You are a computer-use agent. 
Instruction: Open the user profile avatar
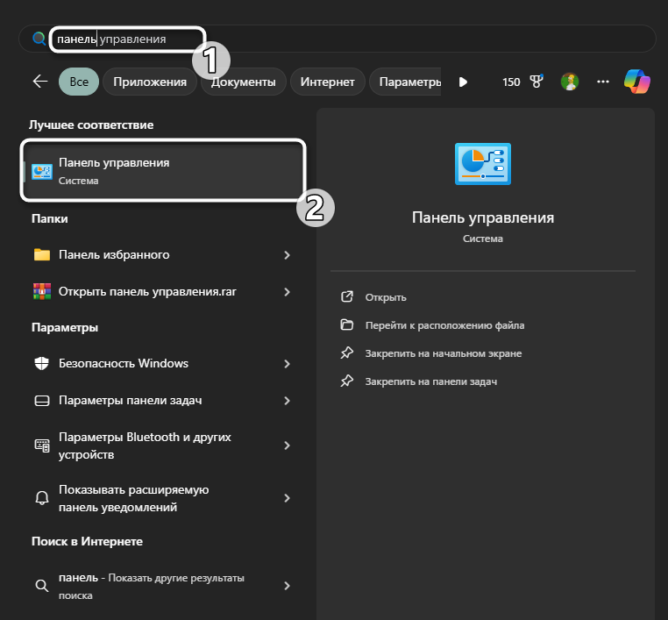pos(570,82)
